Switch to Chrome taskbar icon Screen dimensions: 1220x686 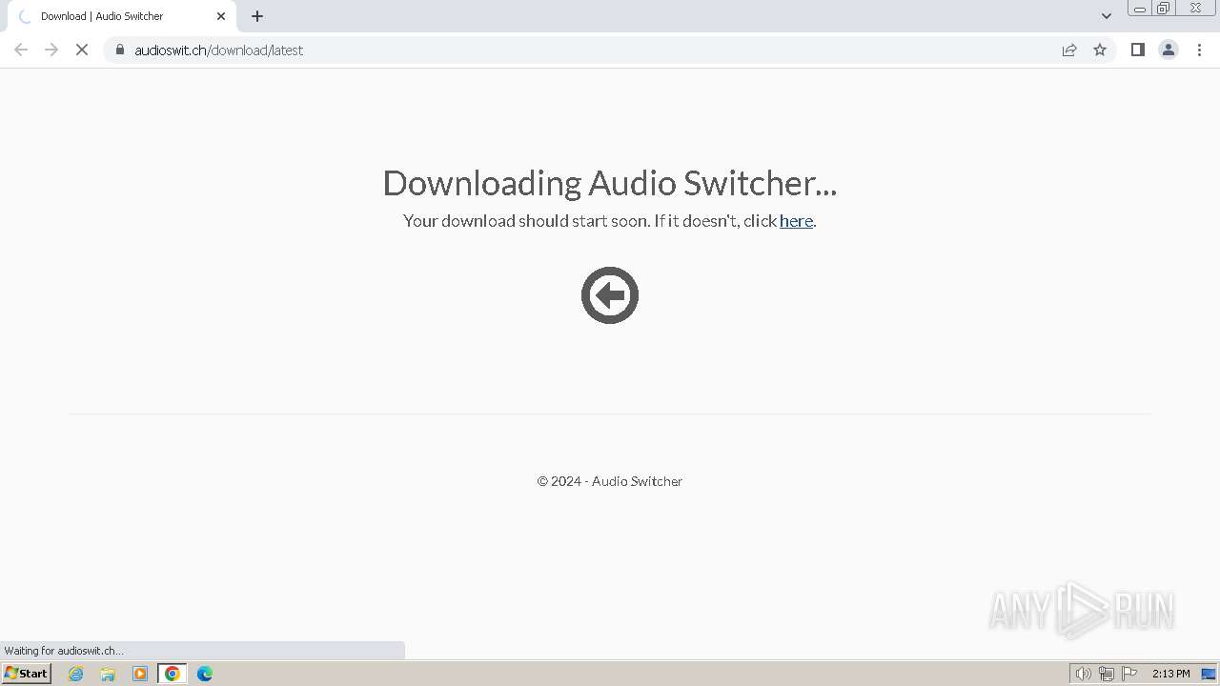click(x=173, y=674)
